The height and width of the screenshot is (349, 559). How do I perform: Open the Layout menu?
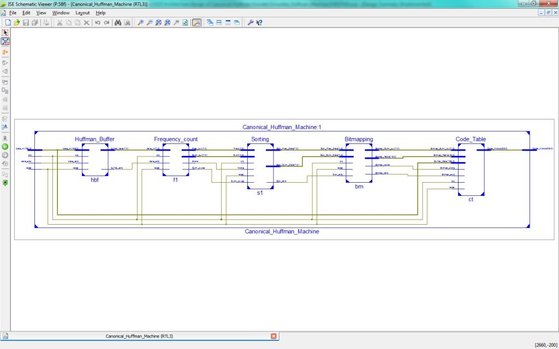(x=82, y=13)
